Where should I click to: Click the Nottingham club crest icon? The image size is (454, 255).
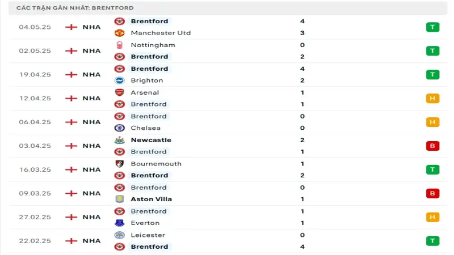click(119, 45)
